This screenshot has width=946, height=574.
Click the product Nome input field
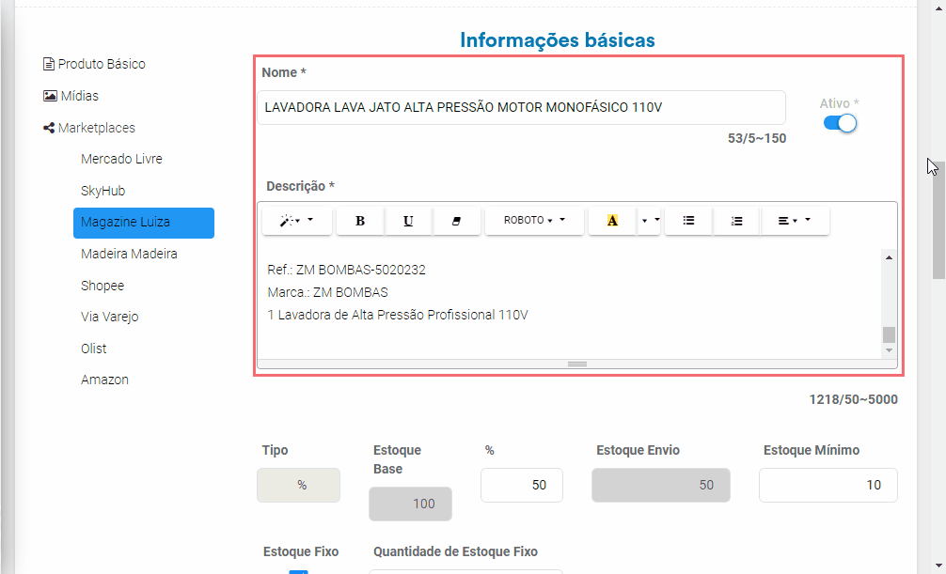point(521,107)
